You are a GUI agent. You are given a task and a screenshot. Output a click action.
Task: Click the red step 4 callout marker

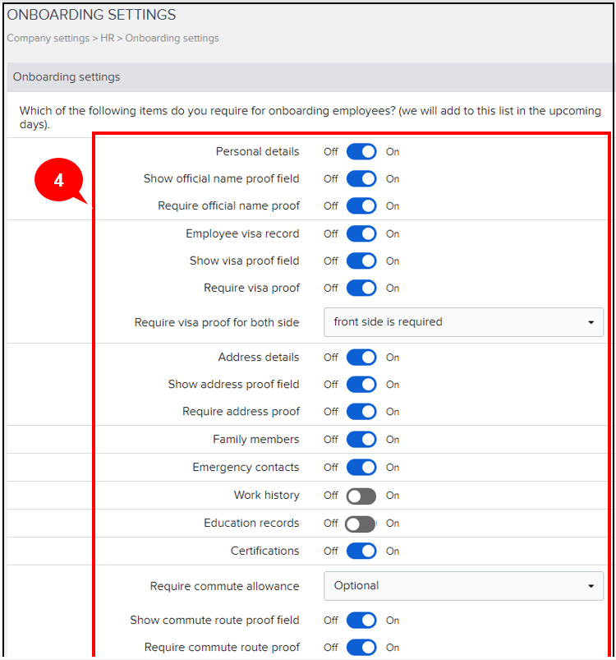point(60,180)
